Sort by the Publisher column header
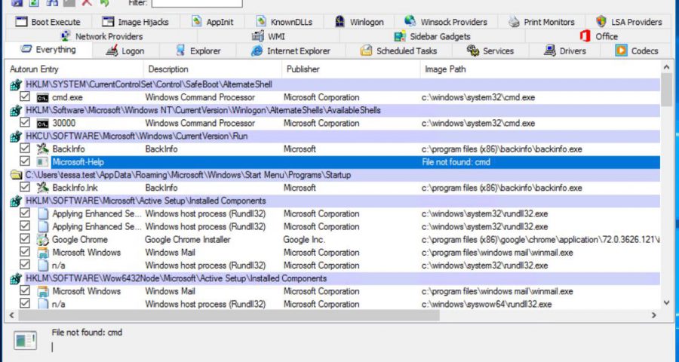This screenshot has height=362, width=679. click(x=351, y=69)
